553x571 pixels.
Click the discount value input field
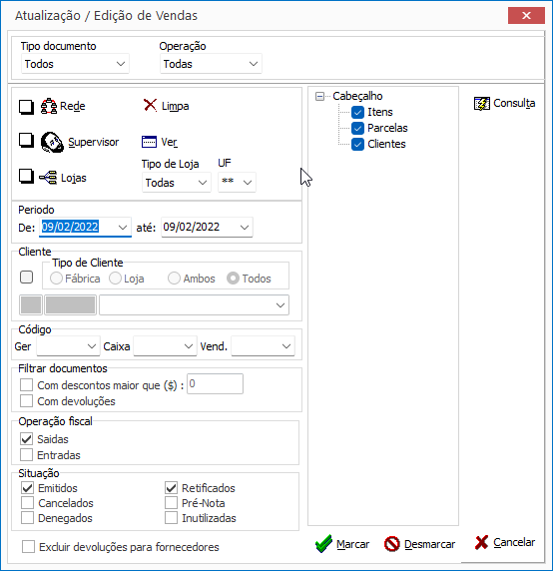[x=215, y=383]
